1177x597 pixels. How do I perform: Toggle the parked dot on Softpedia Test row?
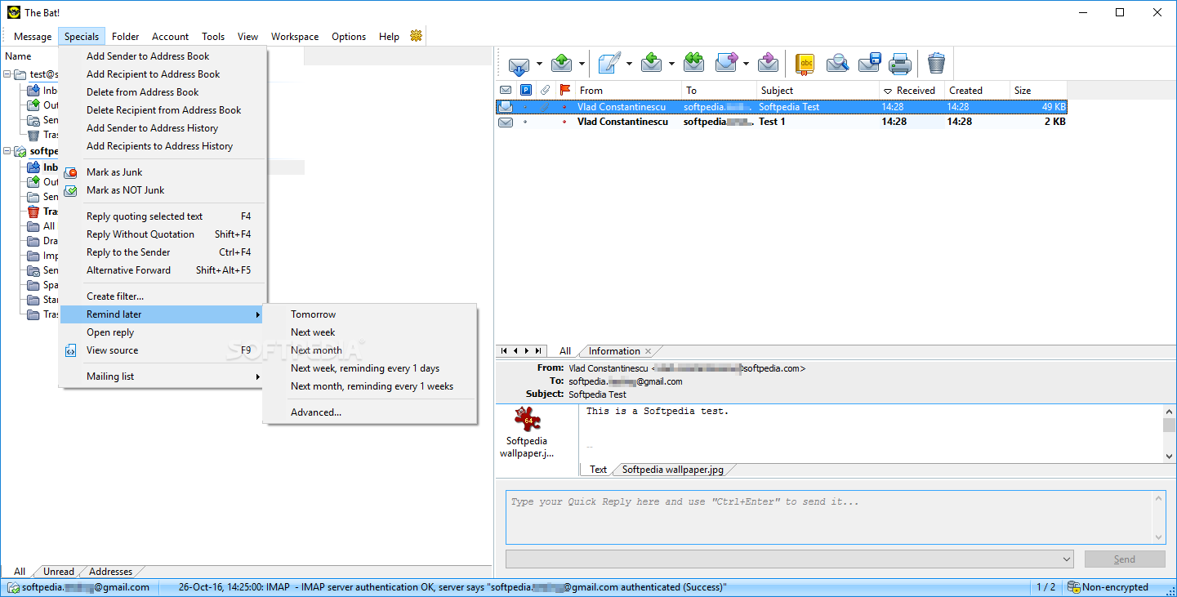(x=525, y=107)
